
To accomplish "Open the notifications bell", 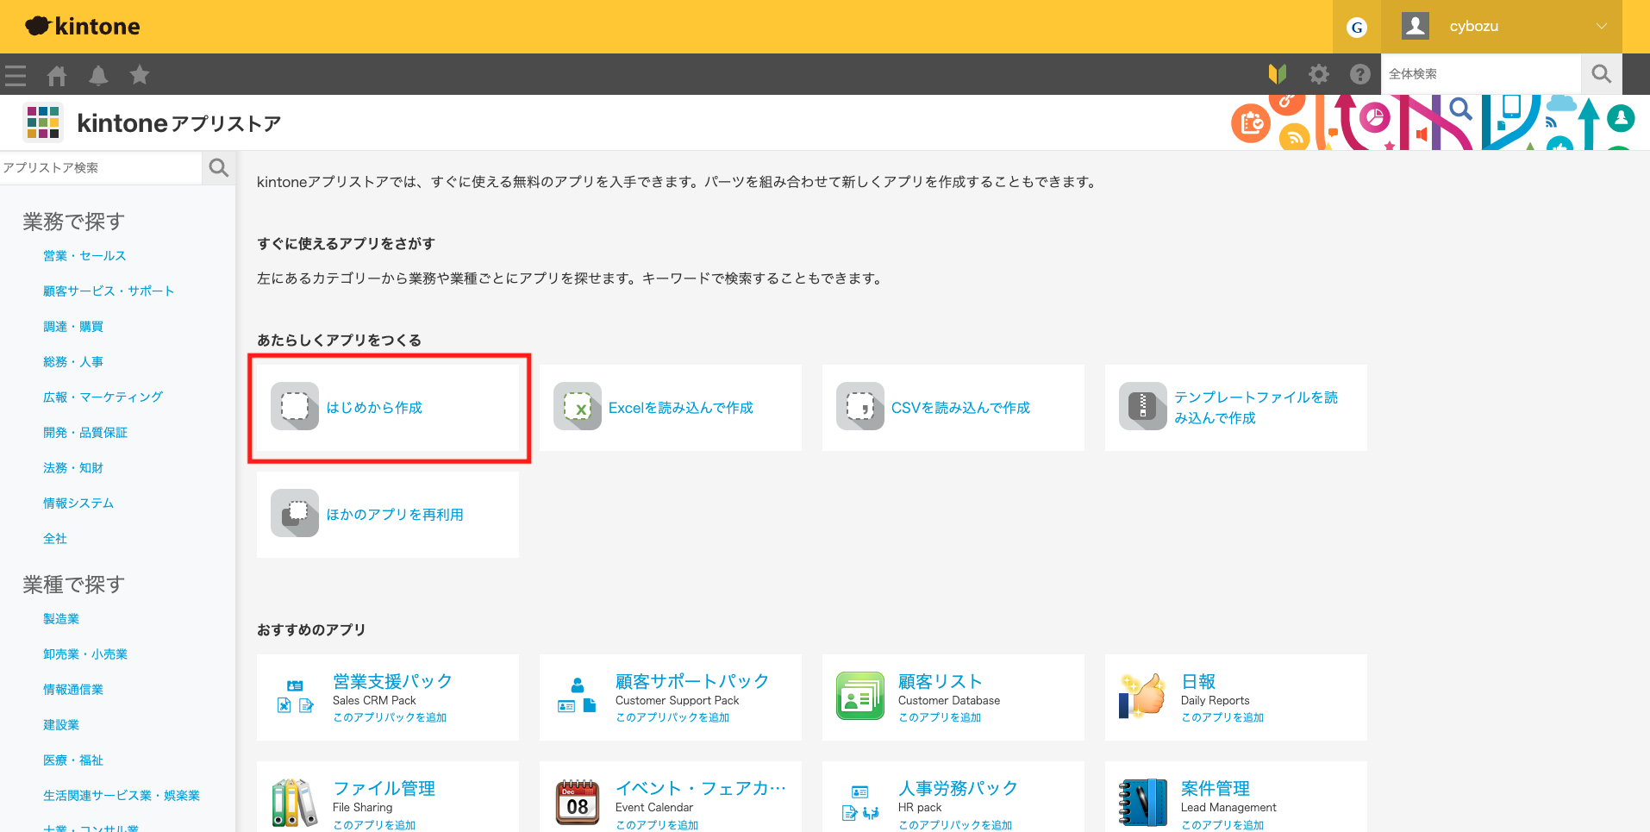I will [99, 76].
